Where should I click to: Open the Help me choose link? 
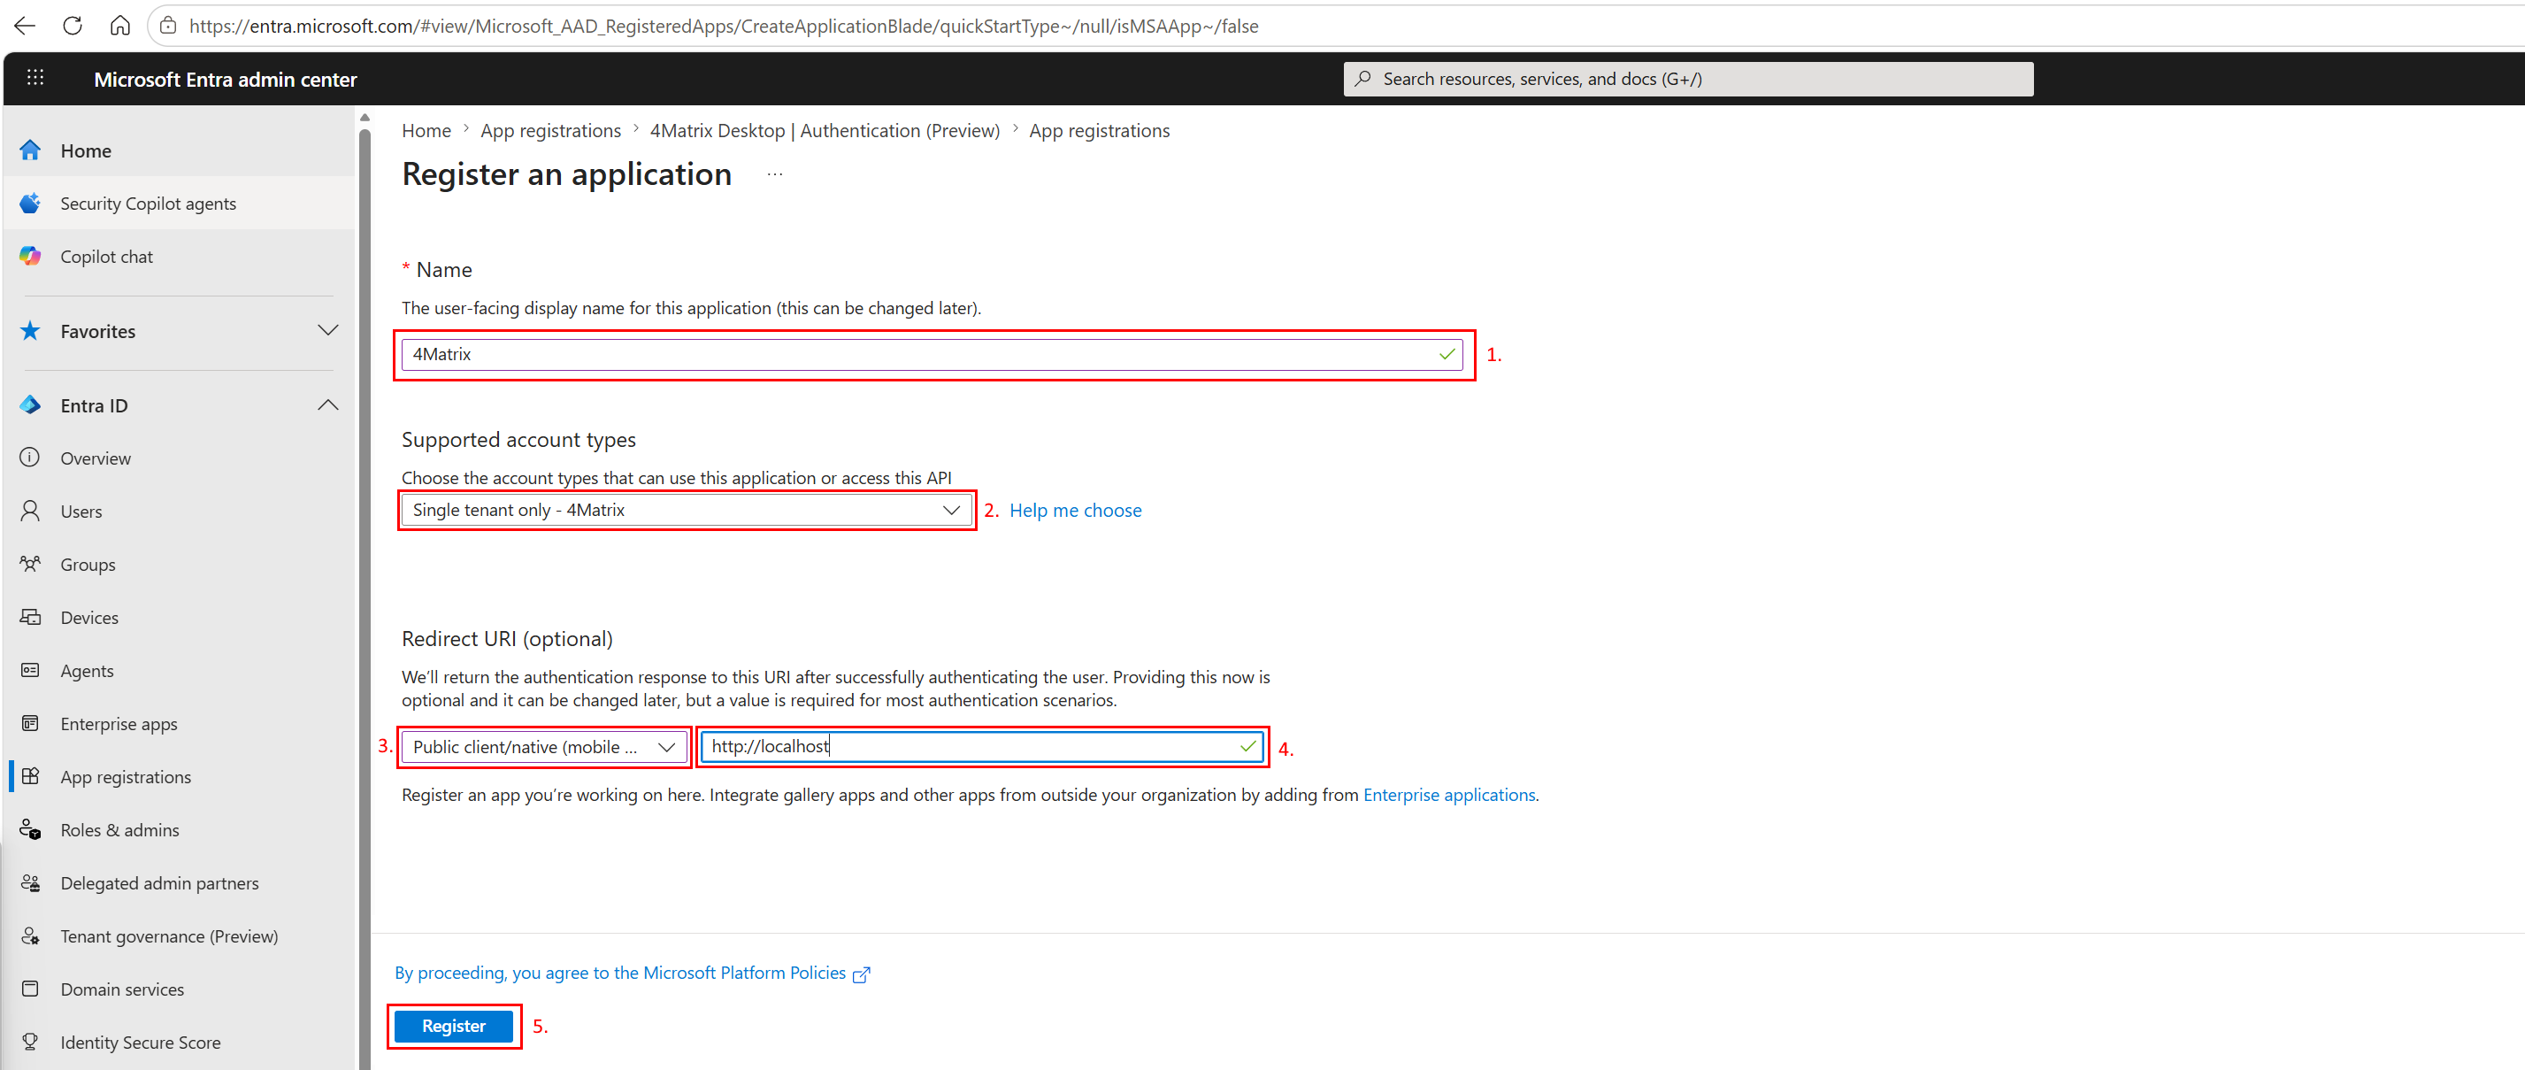point(1075,510)
